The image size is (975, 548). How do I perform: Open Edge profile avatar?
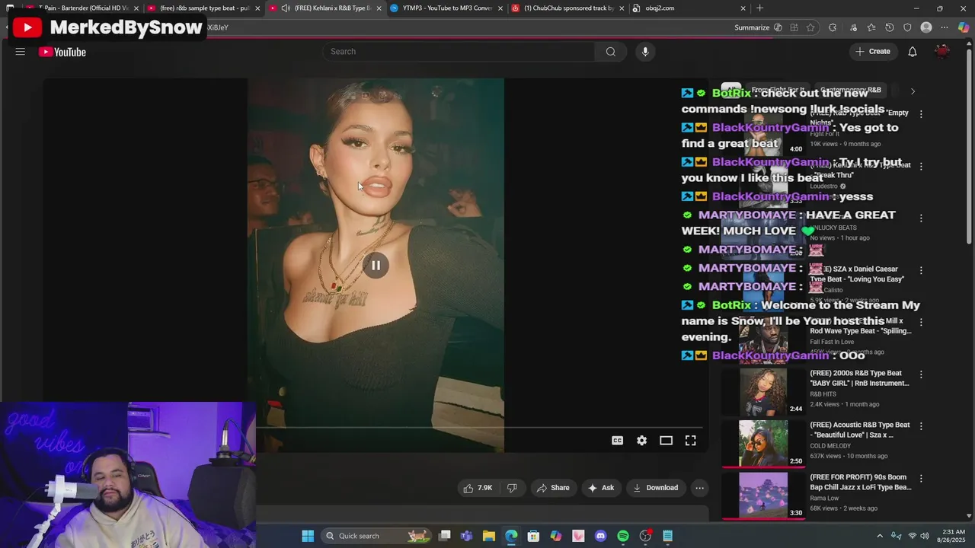926,27
